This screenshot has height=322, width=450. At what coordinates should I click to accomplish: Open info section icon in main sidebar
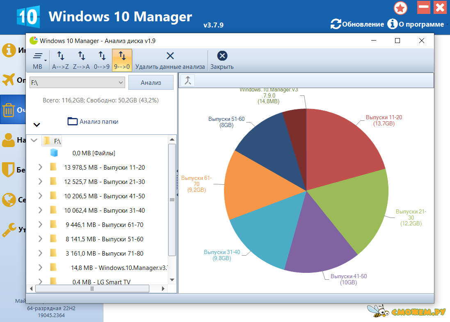9,50
